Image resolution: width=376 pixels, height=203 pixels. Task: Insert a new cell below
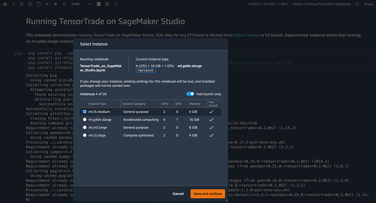click(13, 4)
